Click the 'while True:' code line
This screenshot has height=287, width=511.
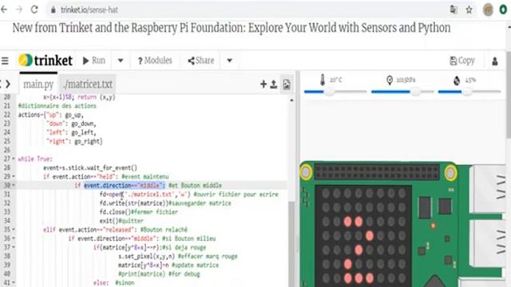[x=35, y=159]
